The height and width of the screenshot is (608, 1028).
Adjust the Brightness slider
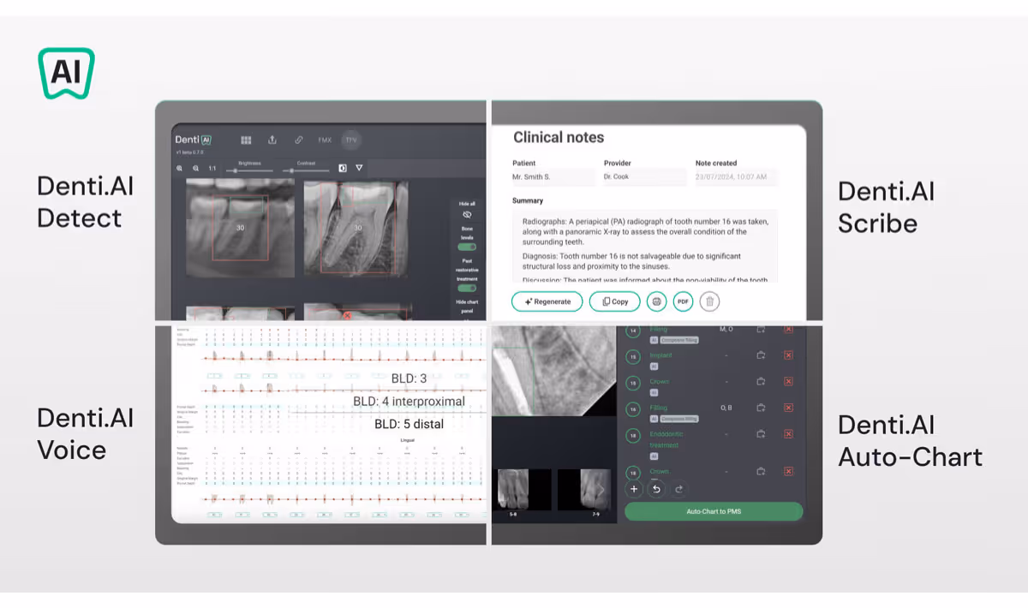click(x=249, y=170)
